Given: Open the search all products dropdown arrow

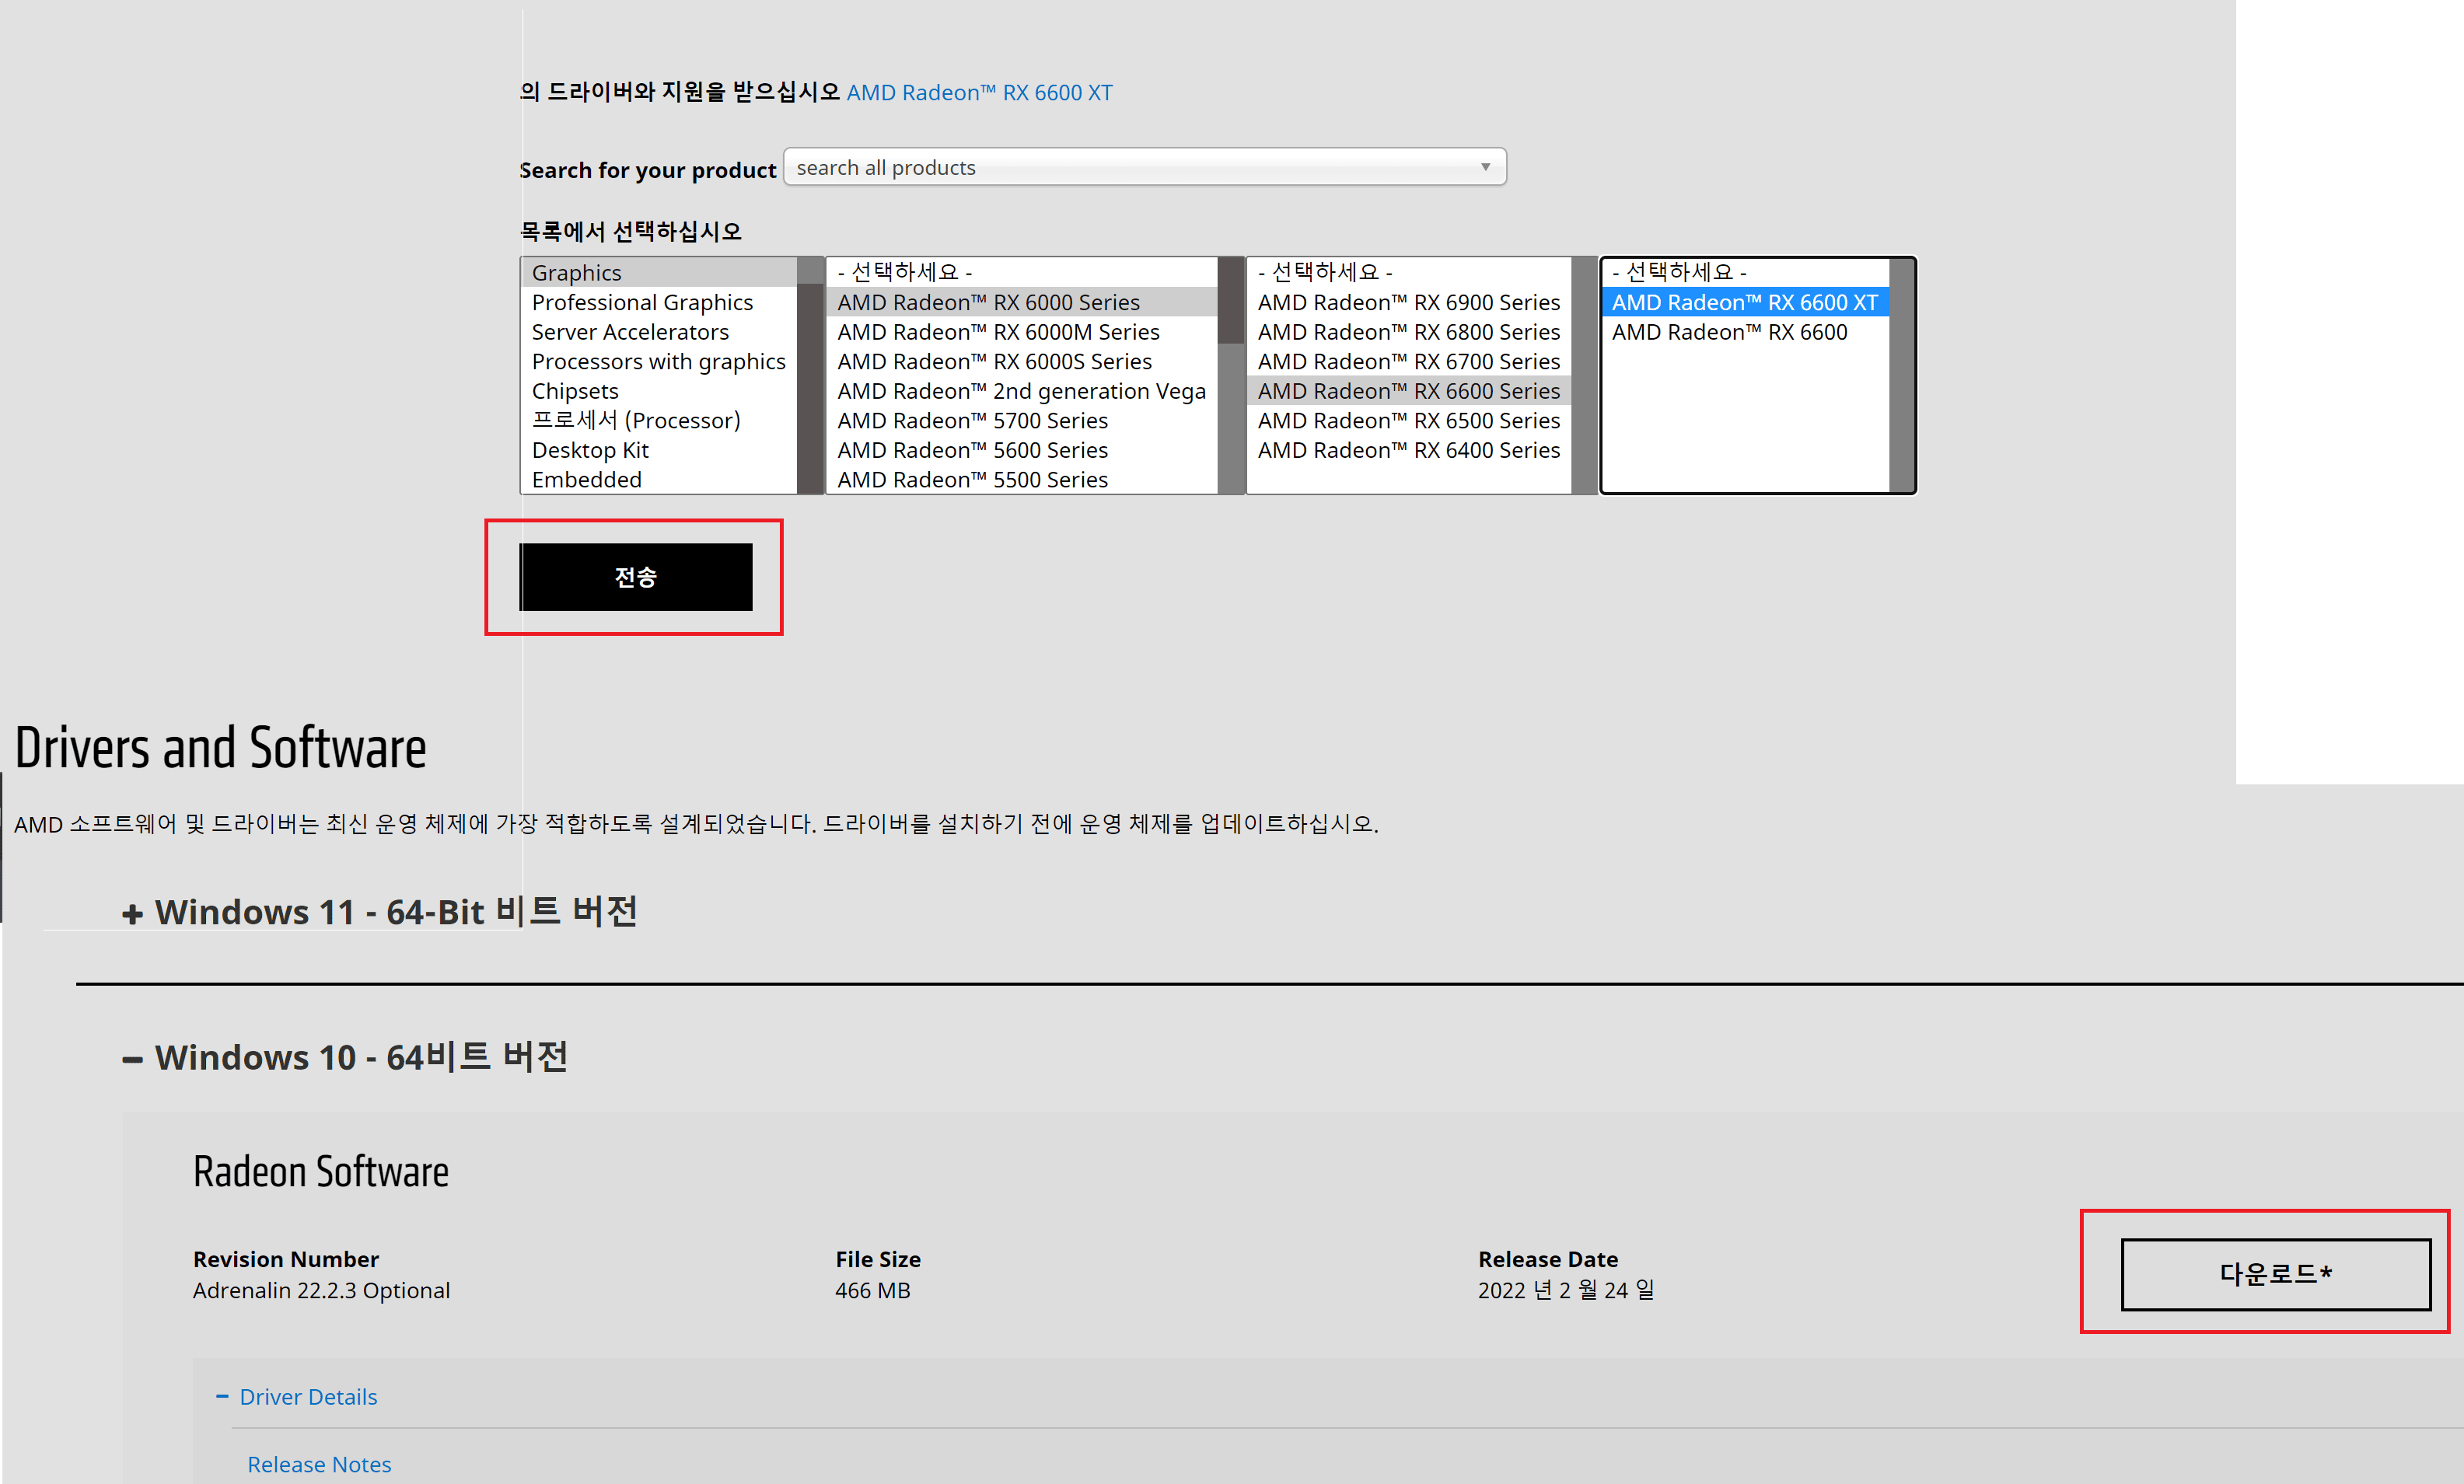Looking at the screenshot, I should tap(1485, 167).
